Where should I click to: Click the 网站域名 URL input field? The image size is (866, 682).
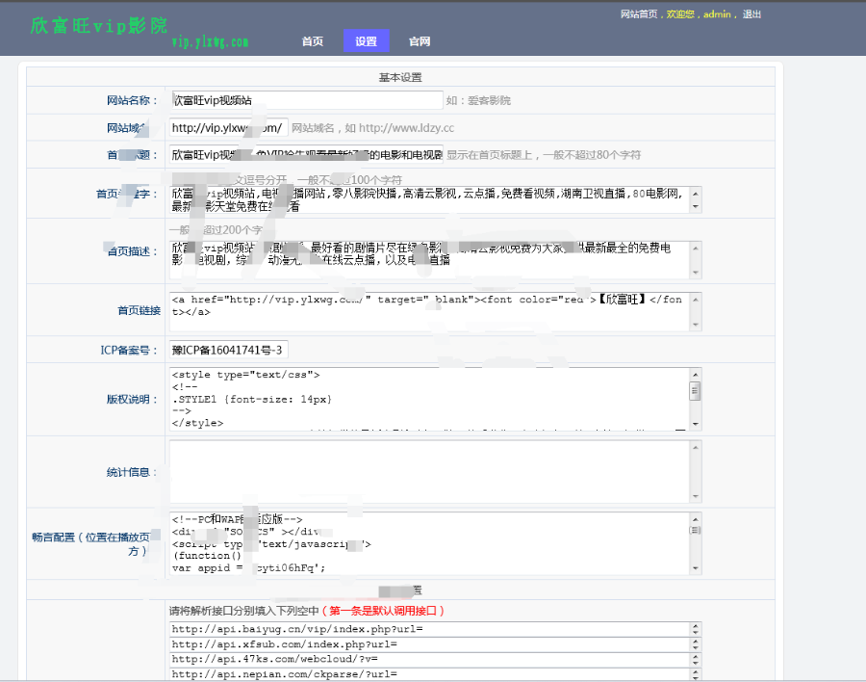(x=228, y=127)
